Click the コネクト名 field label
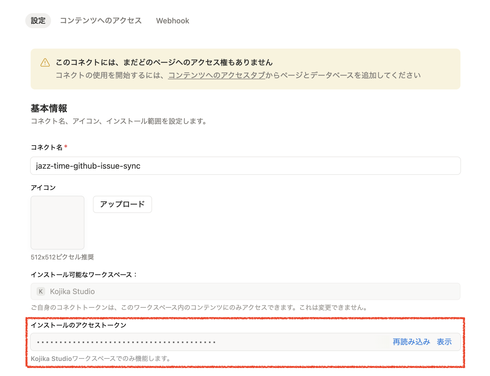The image size is (490, 376). (46, 147)
